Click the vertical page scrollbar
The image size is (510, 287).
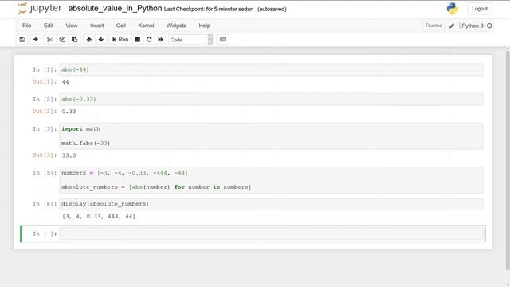(508, 159)
